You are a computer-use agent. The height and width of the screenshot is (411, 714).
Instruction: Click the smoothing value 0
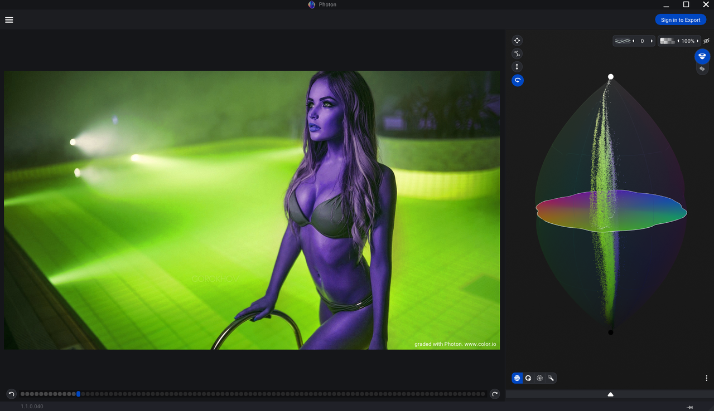pos(642,41)
